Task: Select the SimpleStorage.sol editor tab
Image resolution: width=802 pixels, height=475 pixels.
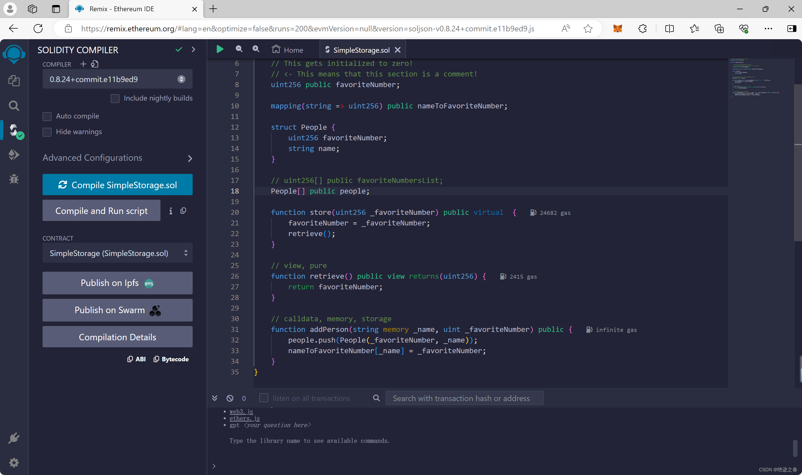Action: [x=361, y=50]
